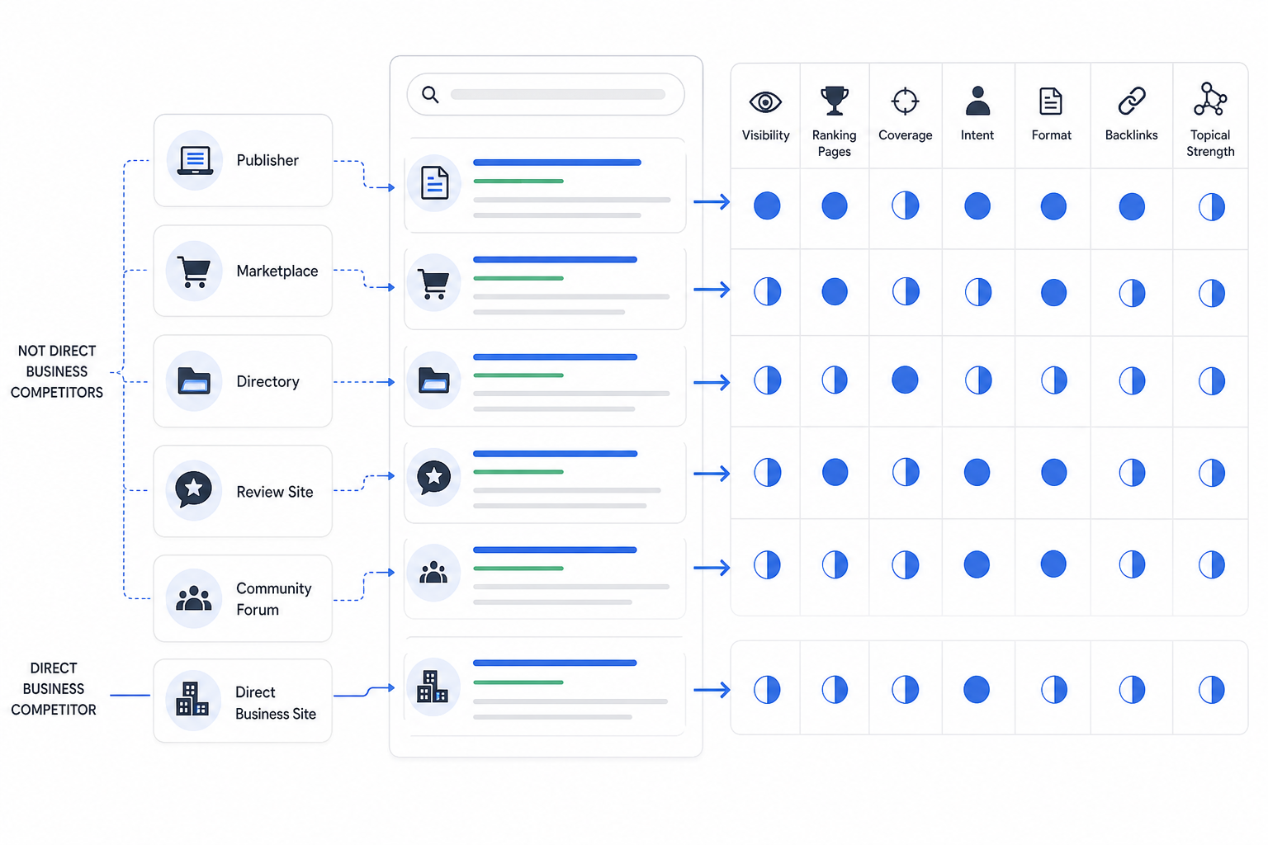The image size is (1268, 845).
Task: Click the building icon in last search result
Action: tap(433, 687)
